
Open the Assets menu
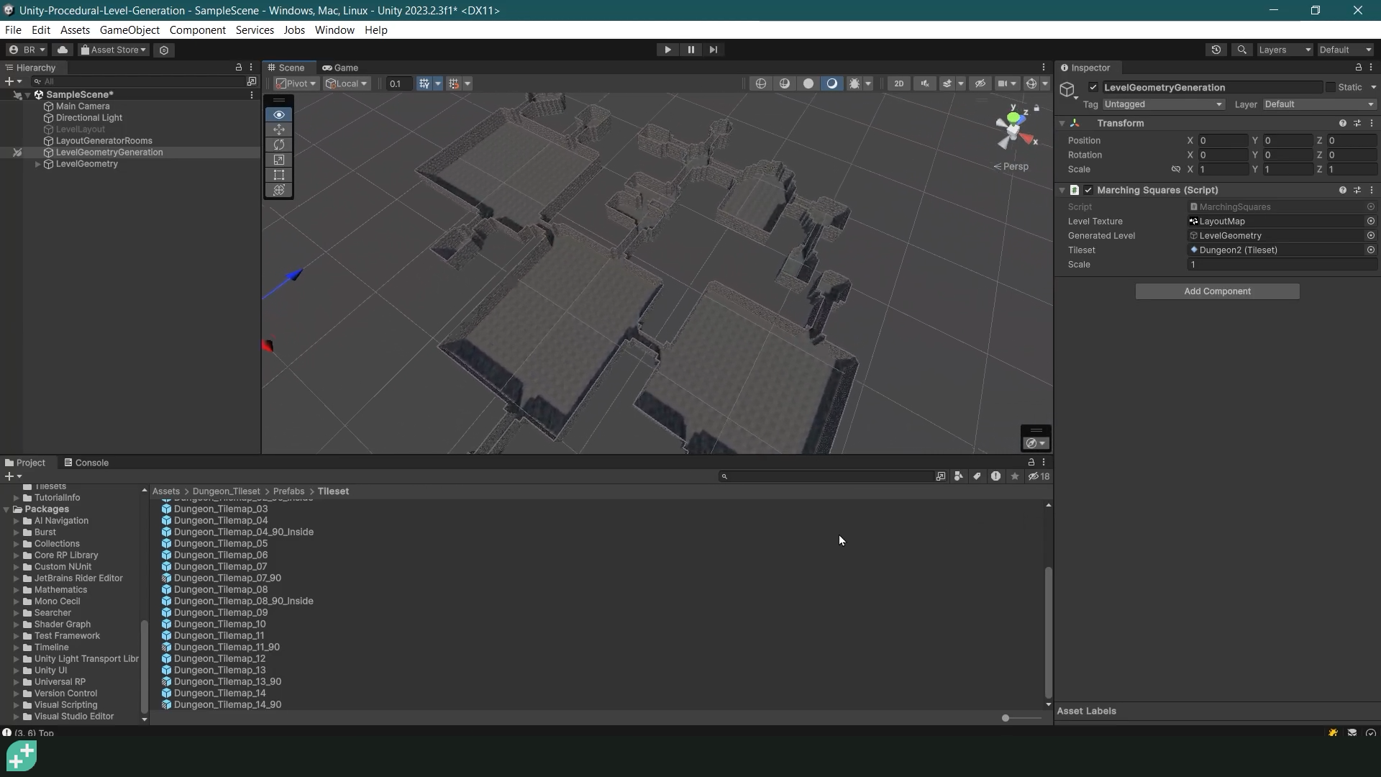point(75,29)
